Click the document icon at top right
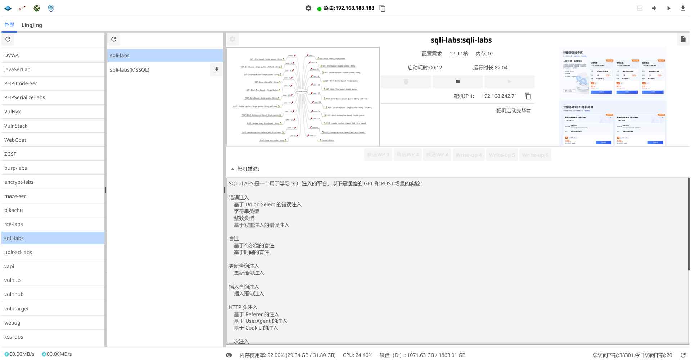 click(x=683, y=40)
